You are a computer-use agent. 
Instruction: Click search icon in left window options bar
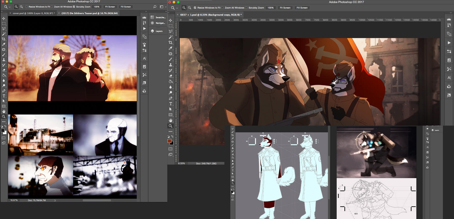coord(155,7)
